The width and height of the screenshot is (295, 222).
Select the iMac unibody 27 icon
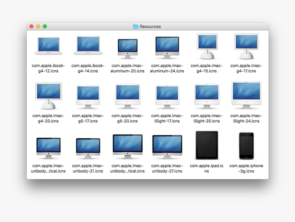click(167, 147)
